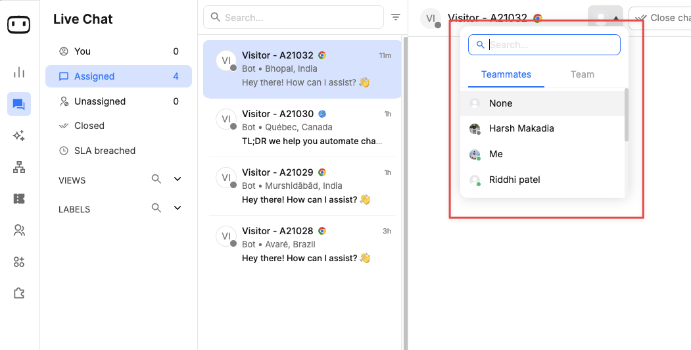Open the Visitor - A21032 conversation
Screen dimensions: 691x350
[x=302, y=69]
